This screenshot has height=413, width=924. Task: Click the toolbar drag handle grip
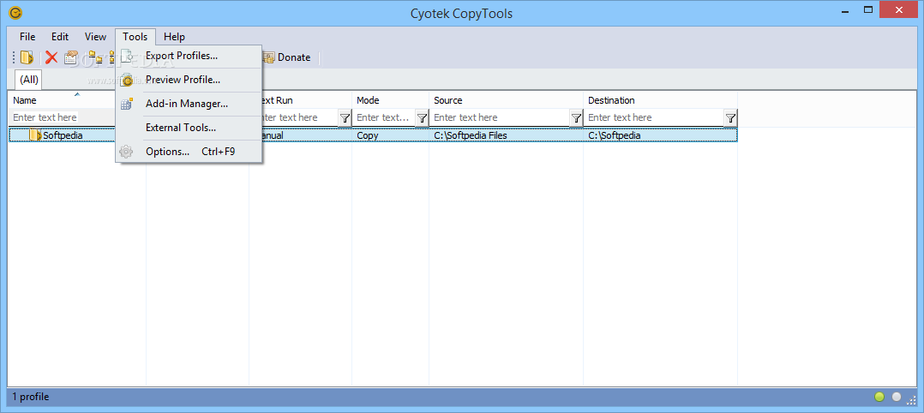point(14,57)
